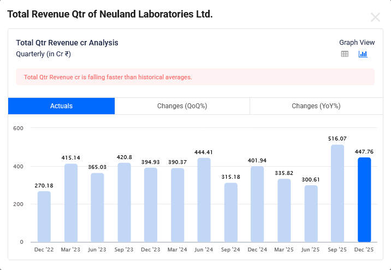Click the Dec '25 highlighted bar

click(x=364, y=199)
